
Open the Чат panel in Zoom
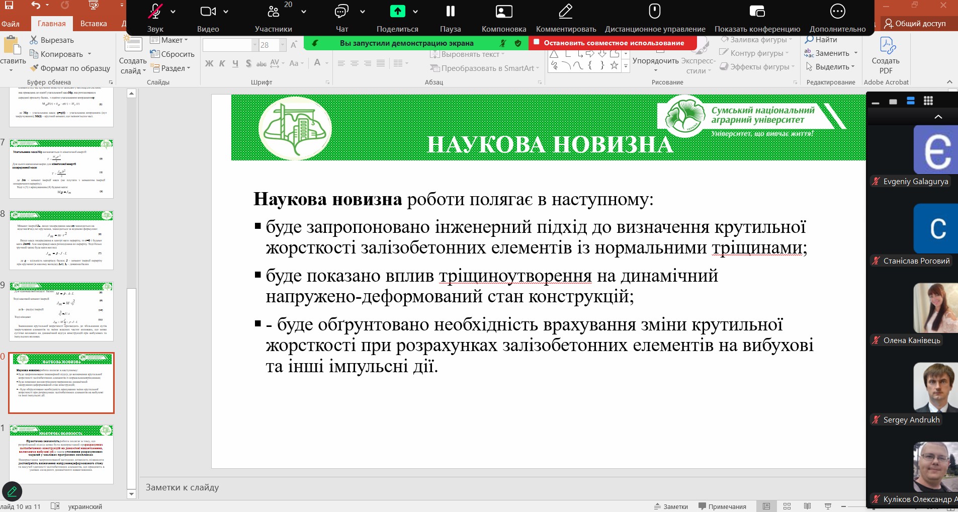coord(341,12)
